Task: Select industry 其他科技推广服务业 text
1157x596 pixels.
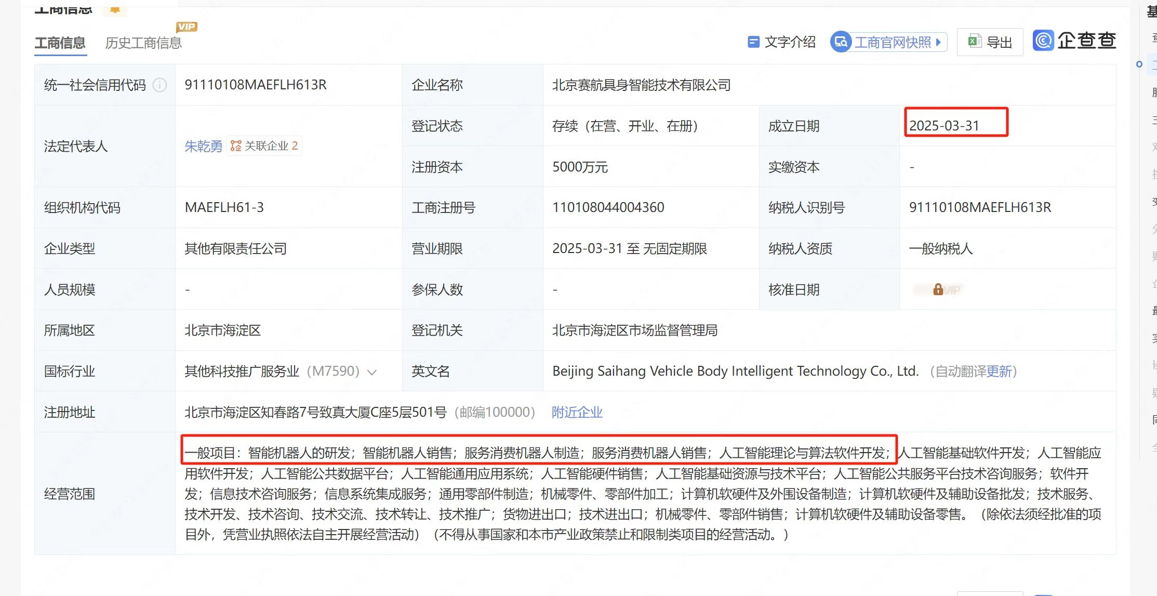Action: coord(242,372)
